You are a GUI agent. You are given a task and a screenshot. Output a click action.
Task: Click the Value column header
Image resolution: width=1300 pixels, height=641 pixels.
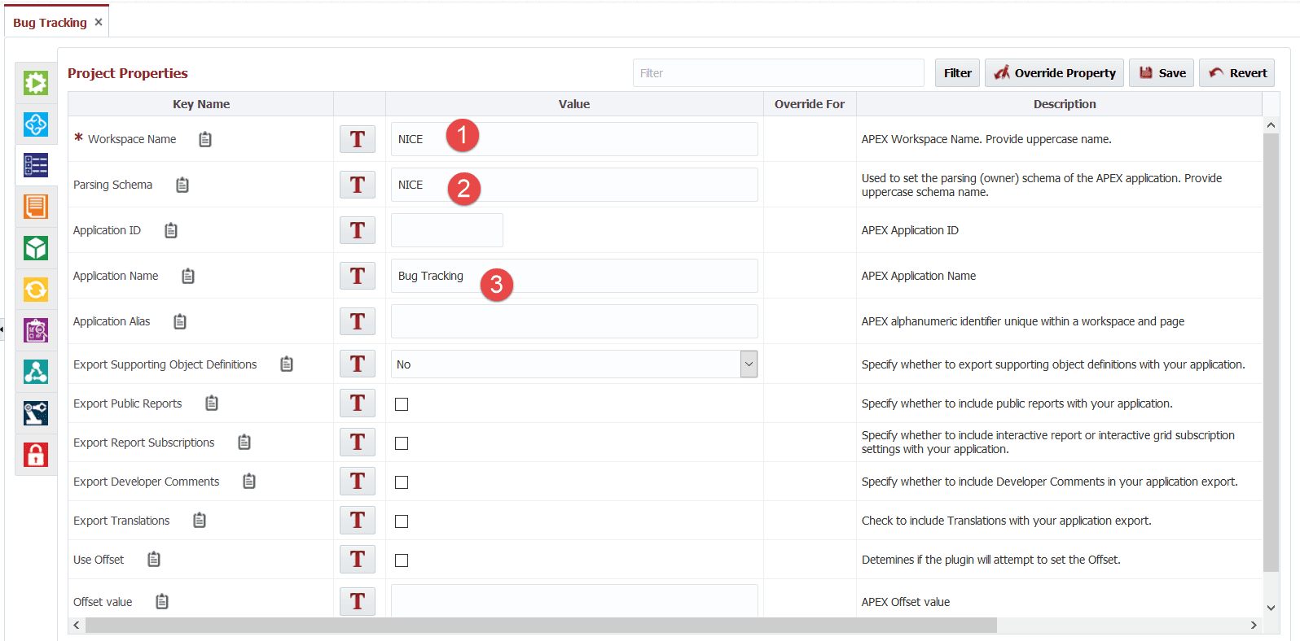pos(574,104)
